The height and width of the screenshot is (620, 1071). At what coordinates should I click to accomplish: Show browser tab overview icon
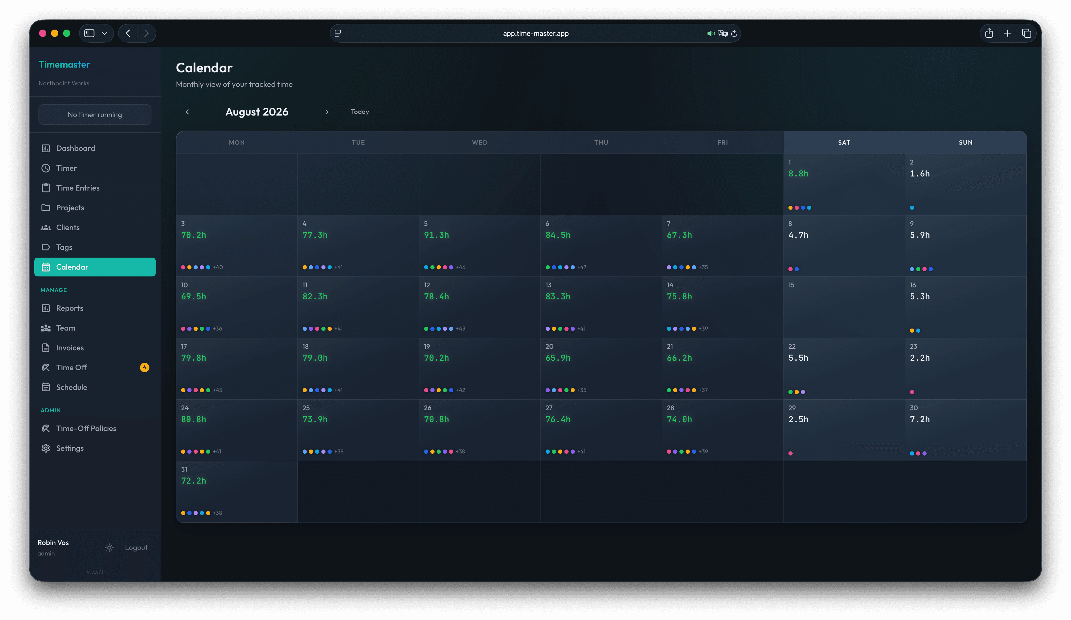click(1026, 33)
